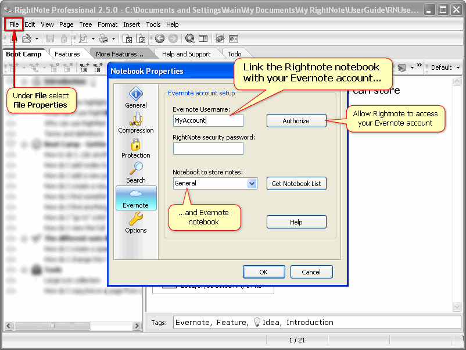The height and width of the screenshot is (350, 466).
Task: Select the Evernote cloud section
Action: pos(136,198)
